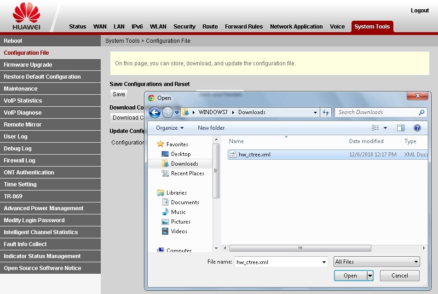438x294 pixels.
Task: Open the Pictures library
Action: [180, 222]
